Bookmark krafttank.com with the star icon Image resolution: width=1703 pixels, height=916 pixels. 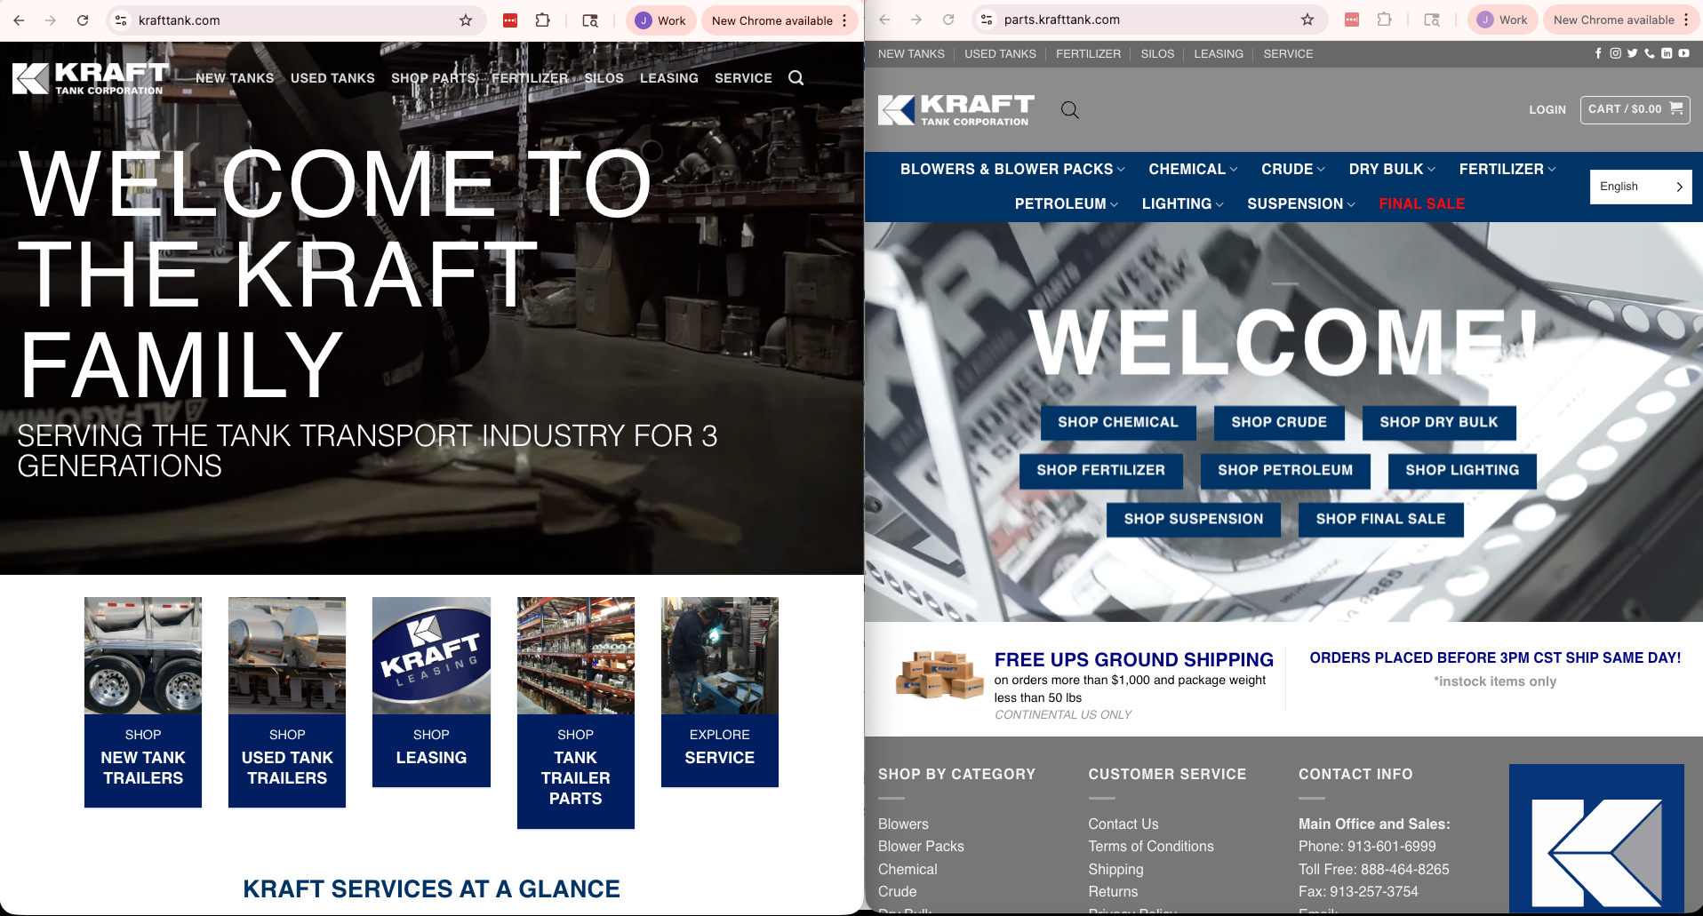[466, 20]
